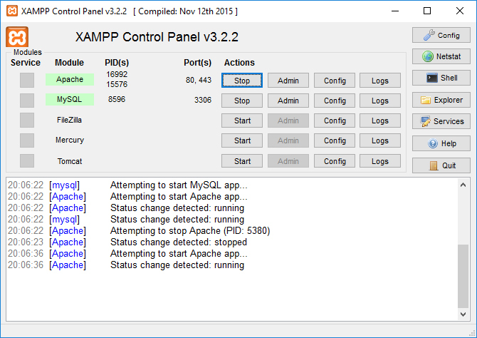Maximize the XAMPP Control Panel window
477x338 pixels.
click(427, 11)
